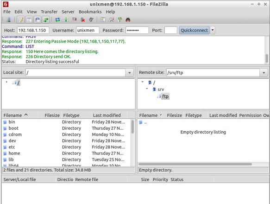Open the Transfer menu
Image resolution: width=270 pixels, height=204 pixels.
tap(49, 12)
